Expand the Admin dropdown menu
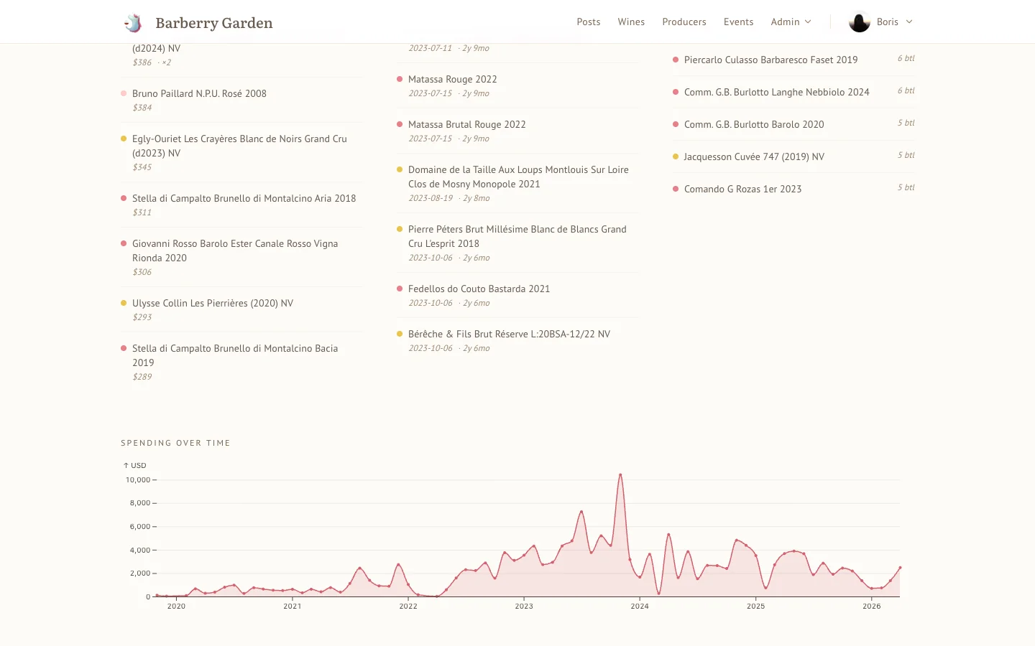 click(791, 22)
